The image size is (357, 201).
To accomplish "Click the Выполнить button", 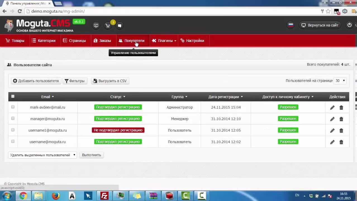I will coord(91,155).
